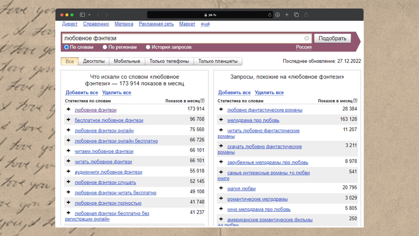Image resolution: width=419 pixels, height=236 pixels.
Task: Click 'Удалить все' in left panel
Action: click(x=117, y=93)
